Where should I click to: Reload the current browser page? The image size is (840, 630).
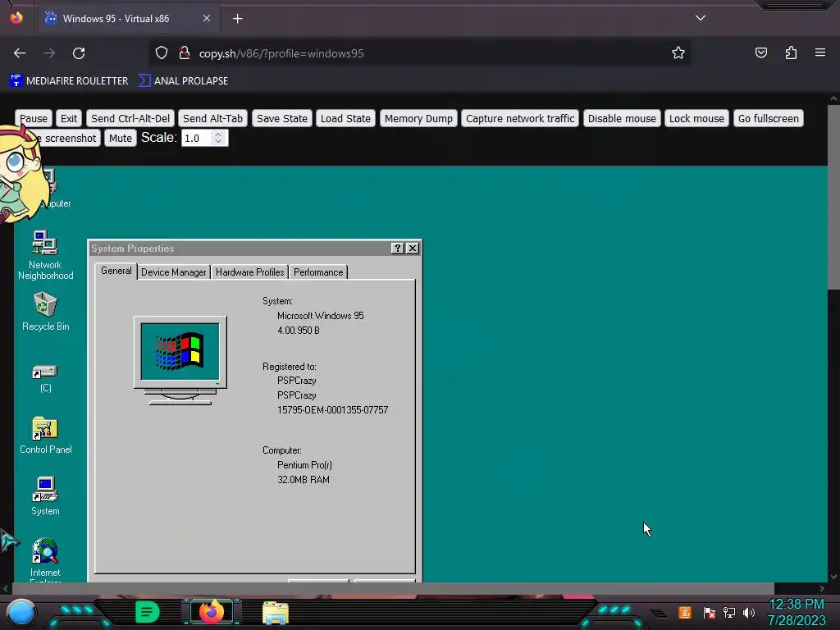[x=79, y=53]
